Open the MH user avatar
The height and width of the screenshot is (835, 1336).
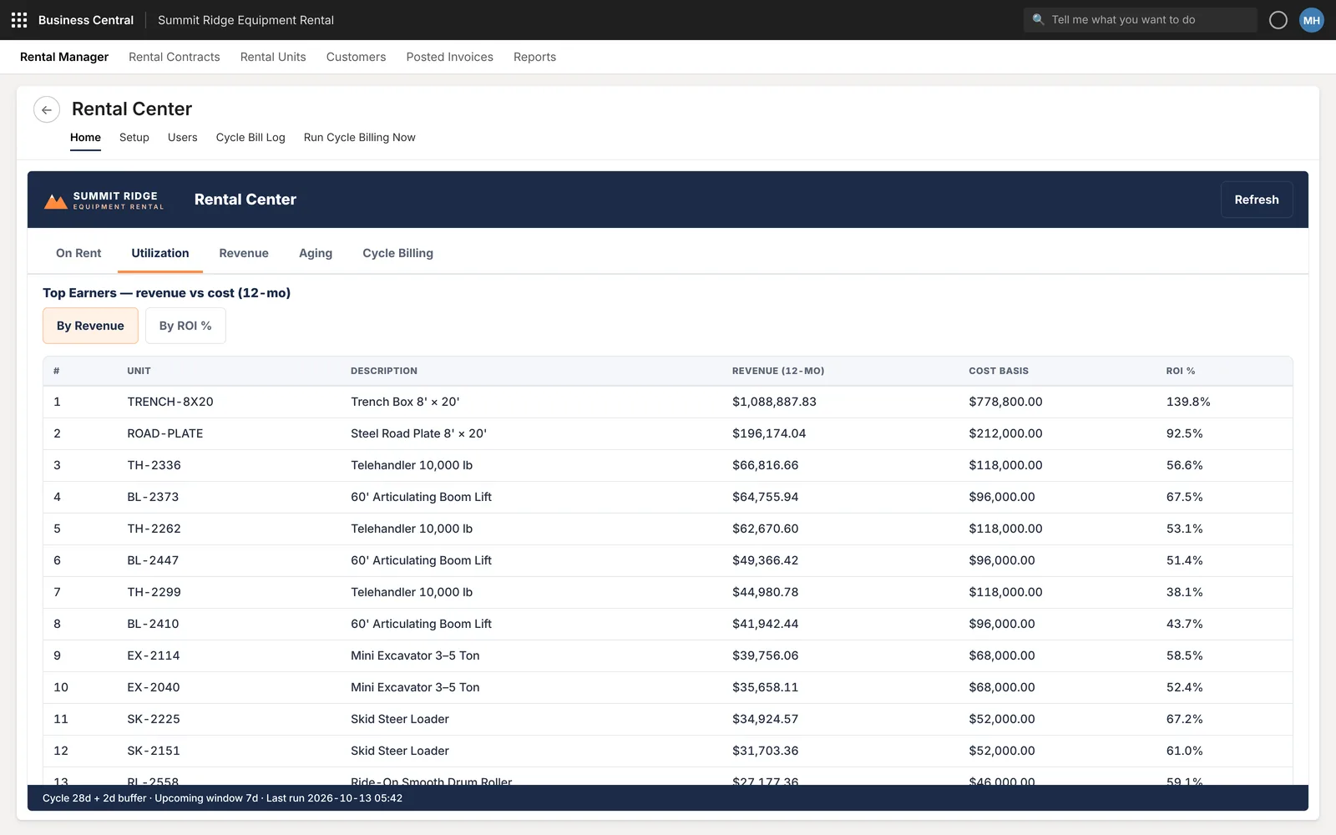pyautogui.click(x=1312, y=20)
